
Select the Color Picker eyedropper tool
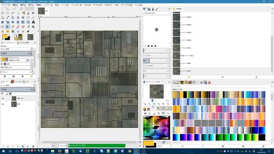click(8, 18)
